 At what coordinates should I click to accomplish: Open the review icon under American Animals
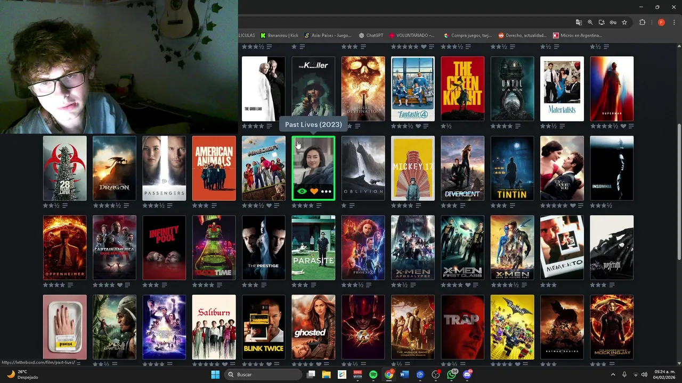pyautogui.click(x=214, y=206)
